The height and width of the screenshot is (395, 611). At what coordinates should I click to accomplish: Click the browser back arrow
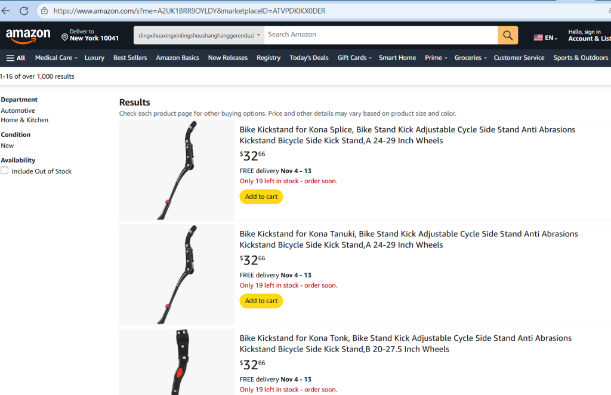tap(6, 11)
